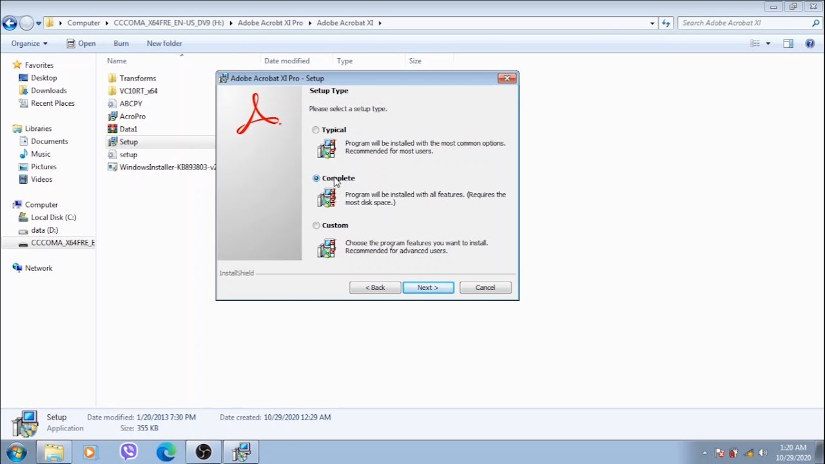Open the view options dropdown arrow
The image size is (825, 464).
tap(768, 43)
